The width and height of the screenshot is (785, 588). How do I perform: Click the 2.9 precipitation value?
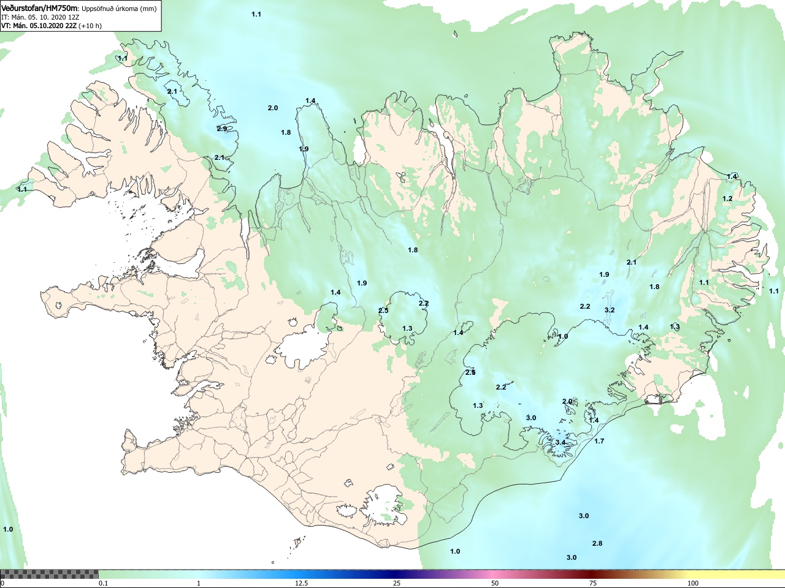click(x=222, y=129)
